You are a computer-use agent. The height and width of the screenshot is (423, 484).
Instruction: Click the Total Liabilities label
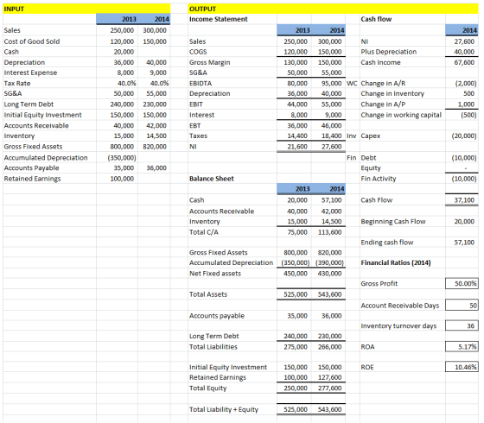213,347
